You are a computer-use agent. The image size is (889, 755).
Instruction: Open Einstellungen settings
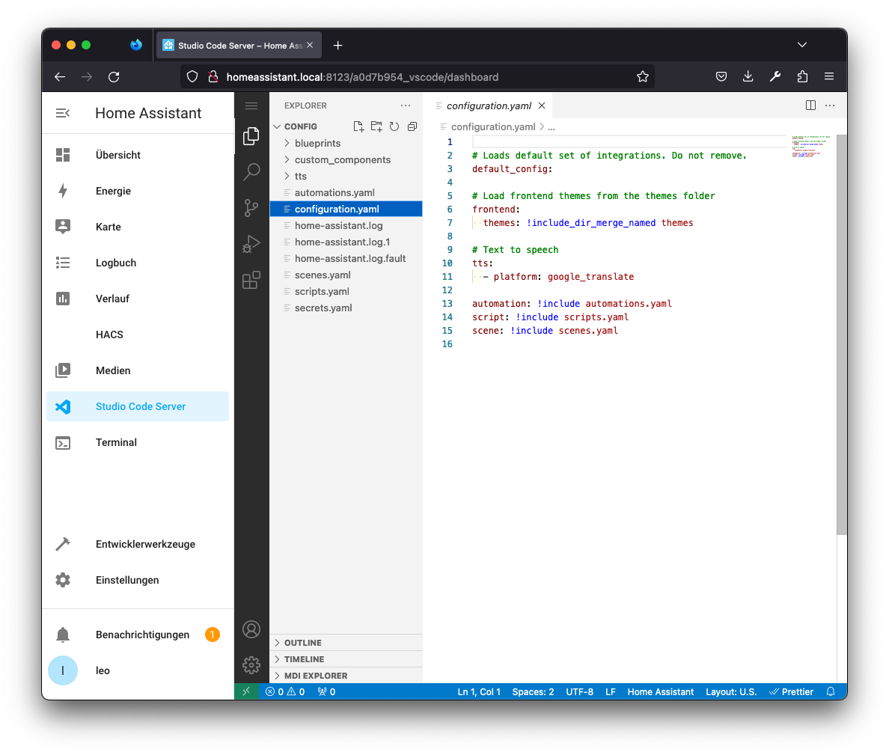pos(138,580)
